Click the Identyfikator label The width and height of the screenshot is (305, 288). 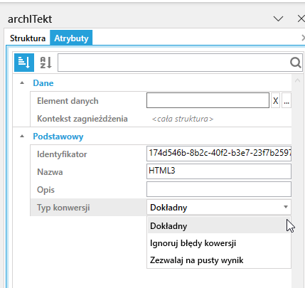[x=62, y=154]
